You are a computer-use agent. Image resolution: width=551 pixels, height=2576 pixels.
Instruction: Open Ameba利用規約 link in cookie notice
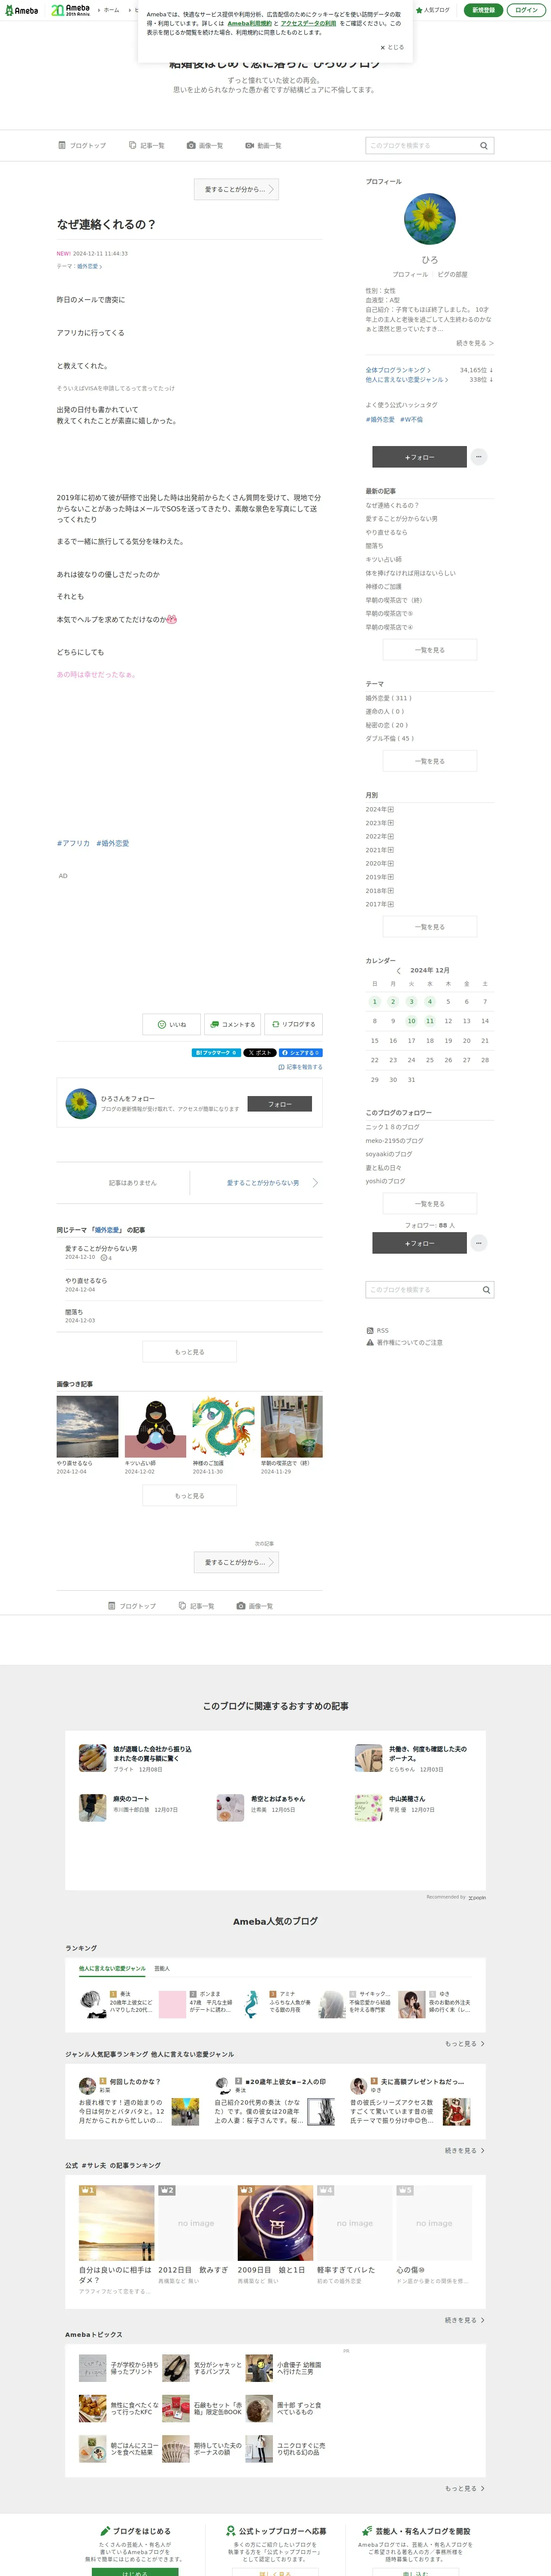coord(249,23)
